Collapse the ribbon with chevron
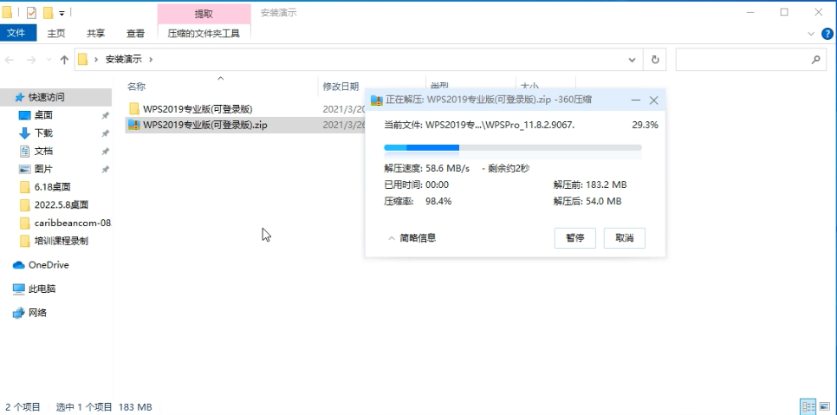The image size is (837, 415). point(811,34)
